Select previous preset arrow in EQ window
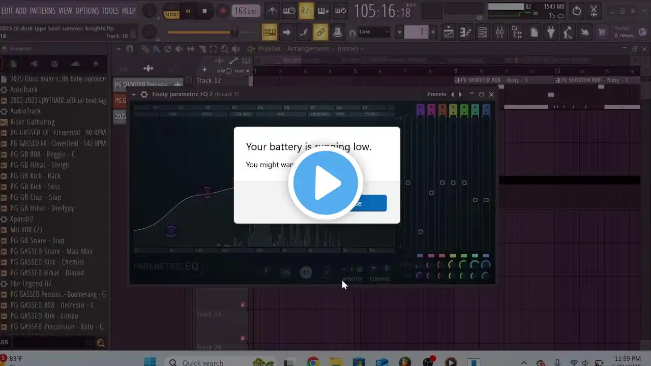This screenshot has height=366, width=651. pos(453,94)
